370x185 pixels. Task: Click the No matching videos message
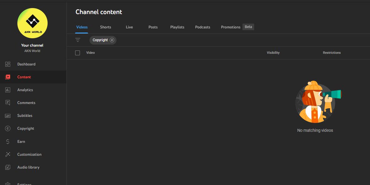point(315,131)
